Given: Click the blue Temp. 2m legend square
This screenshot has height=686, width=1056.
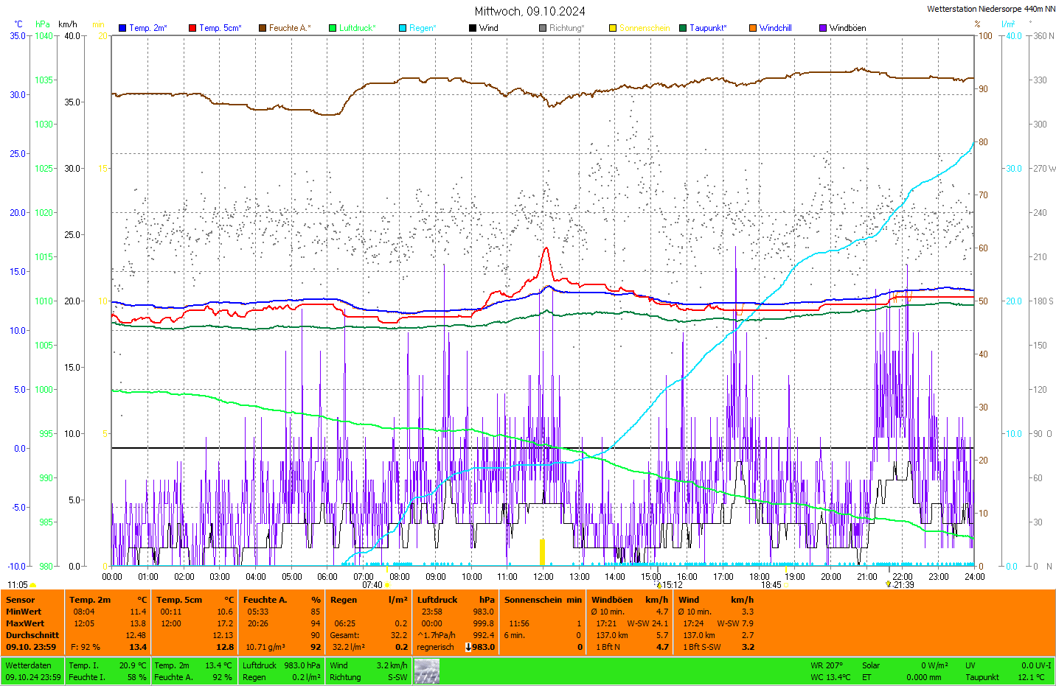Looking at the screenshot, I should [x=122, y=28].
